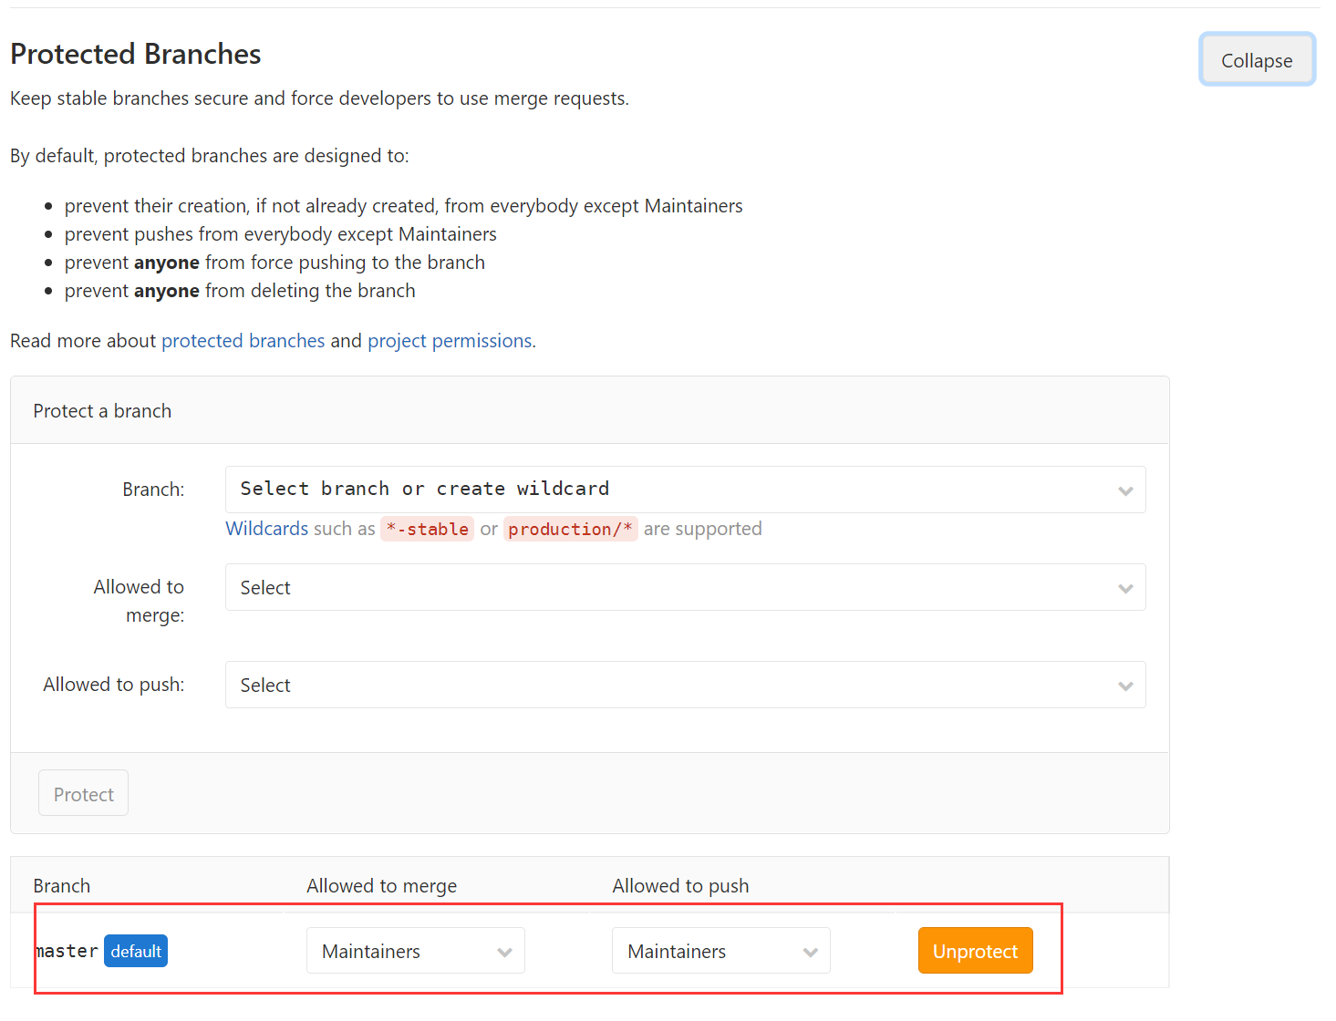Expand master's Allowed to merge Maintainers dropdown

[x=415, y=951]
